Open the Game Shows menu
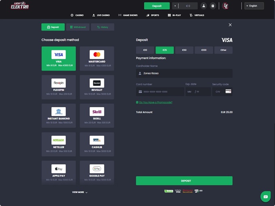 (128, 15)
